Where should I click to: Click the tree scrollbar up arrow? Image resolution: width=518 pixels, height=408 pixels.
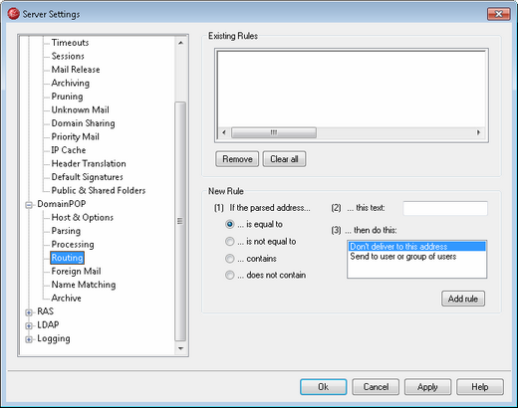coord(180,43)
